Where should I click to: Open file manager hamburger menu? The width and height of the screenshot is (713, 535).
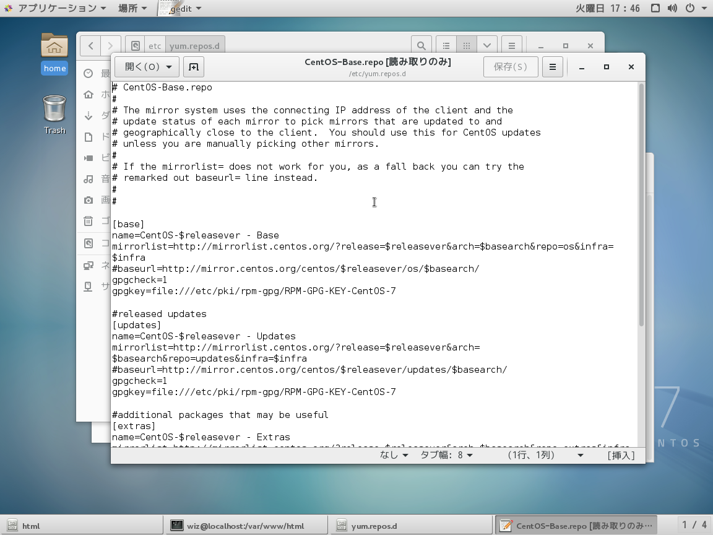pyautogui.click(x=512, y=45)
